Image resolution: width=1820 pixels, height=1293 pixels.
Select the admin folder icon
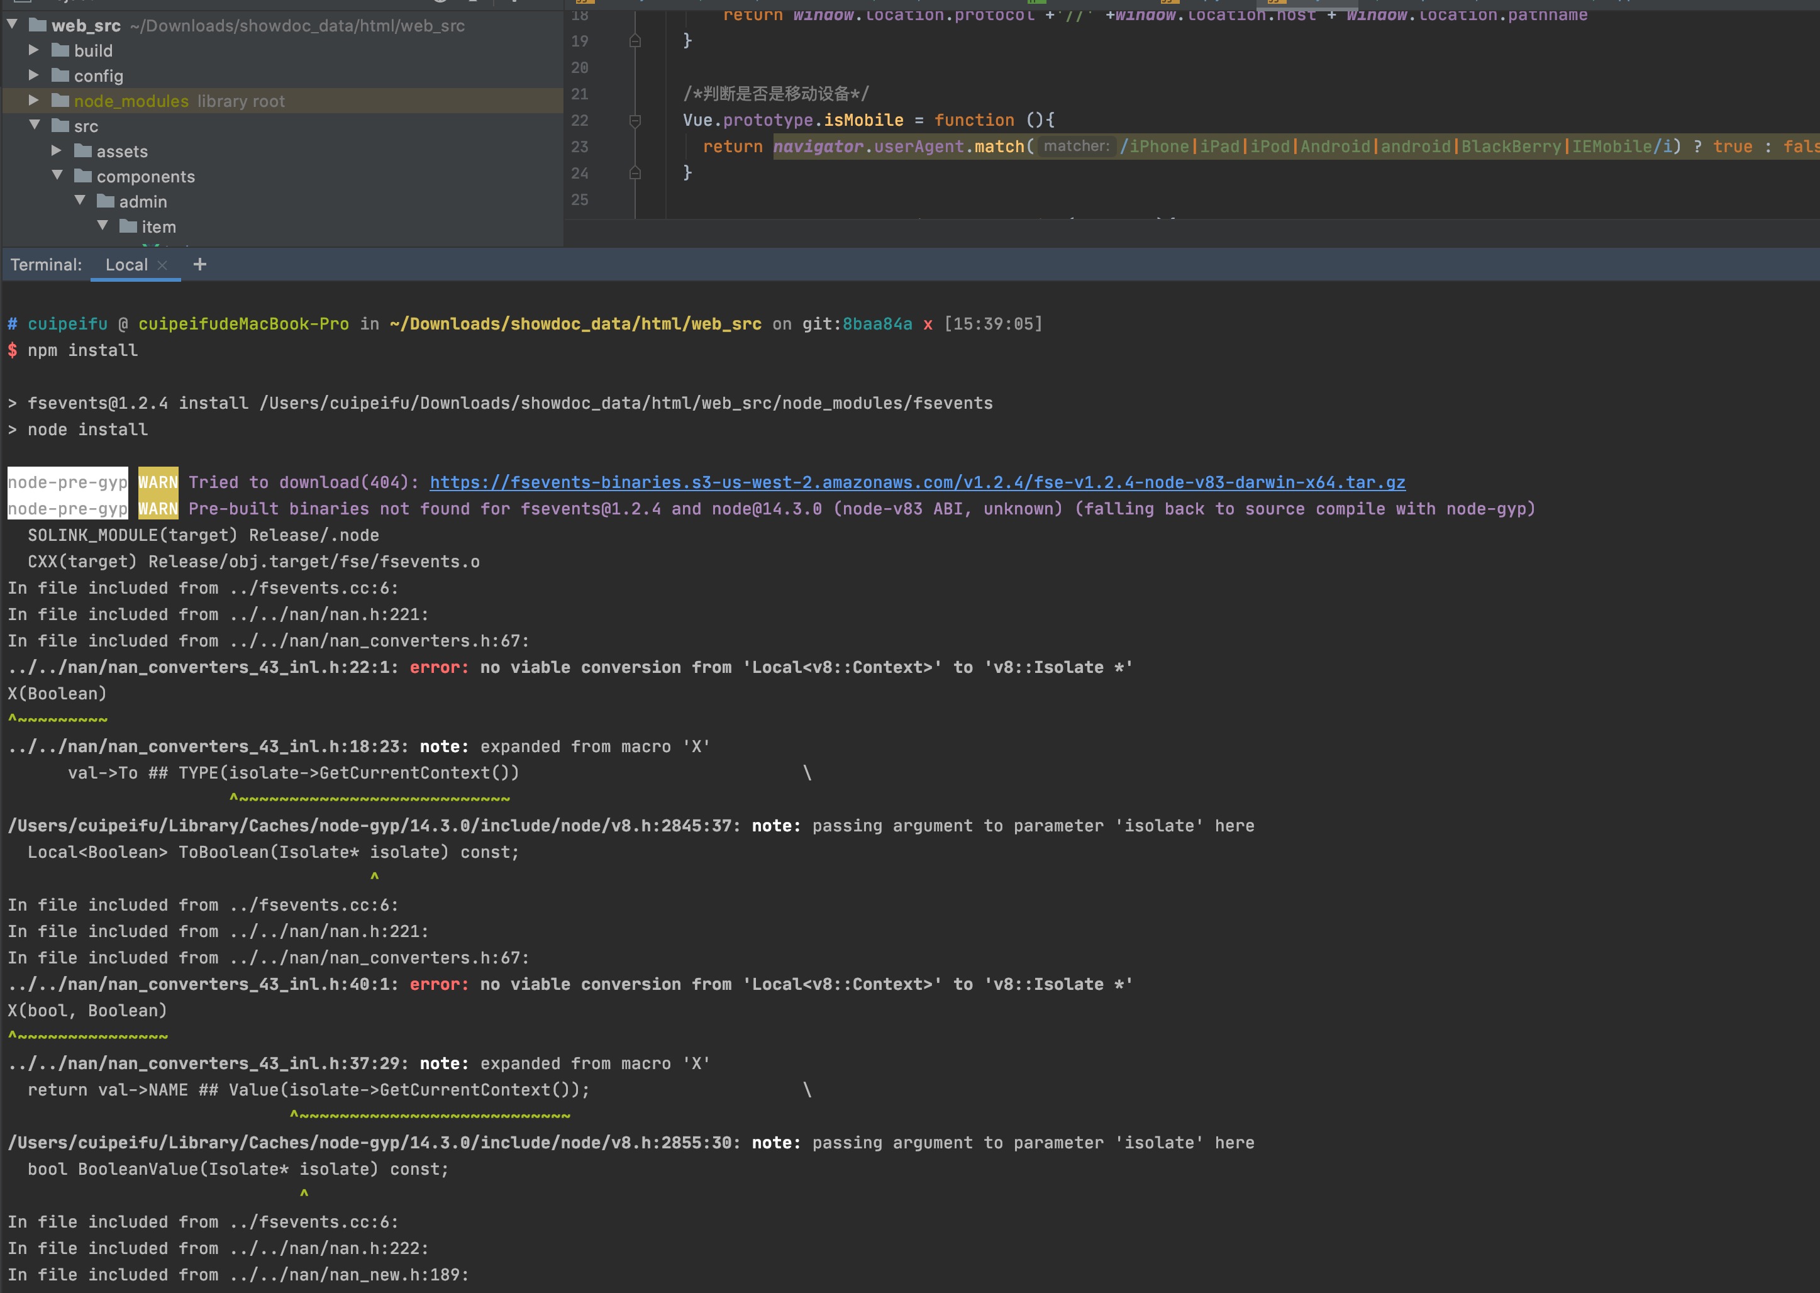[106, 201]
